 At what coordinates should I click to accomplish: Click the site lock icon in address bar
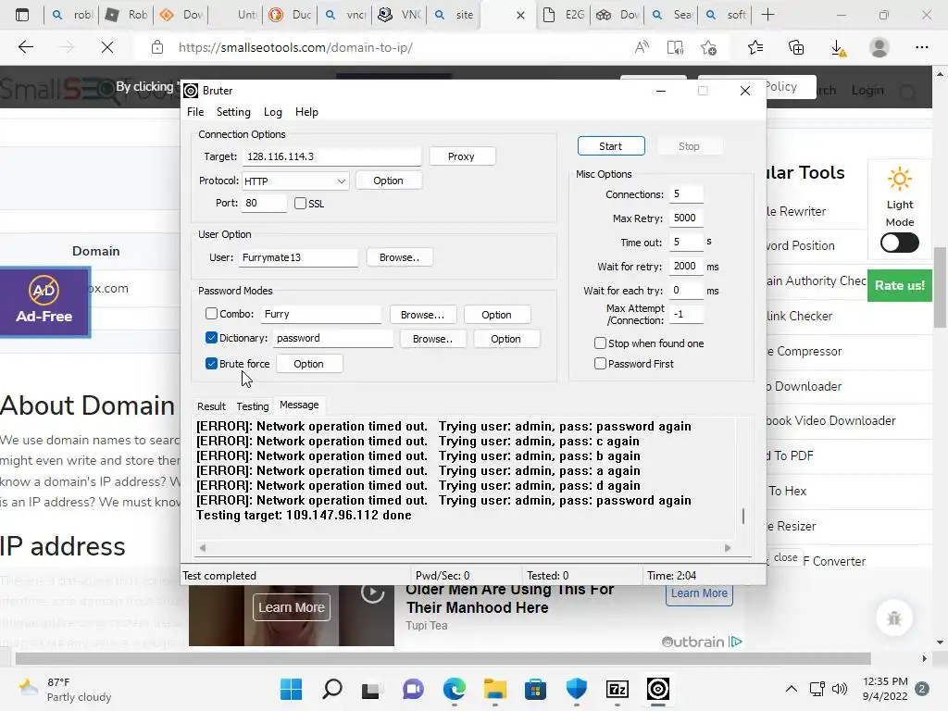click(x=157, y=47)
